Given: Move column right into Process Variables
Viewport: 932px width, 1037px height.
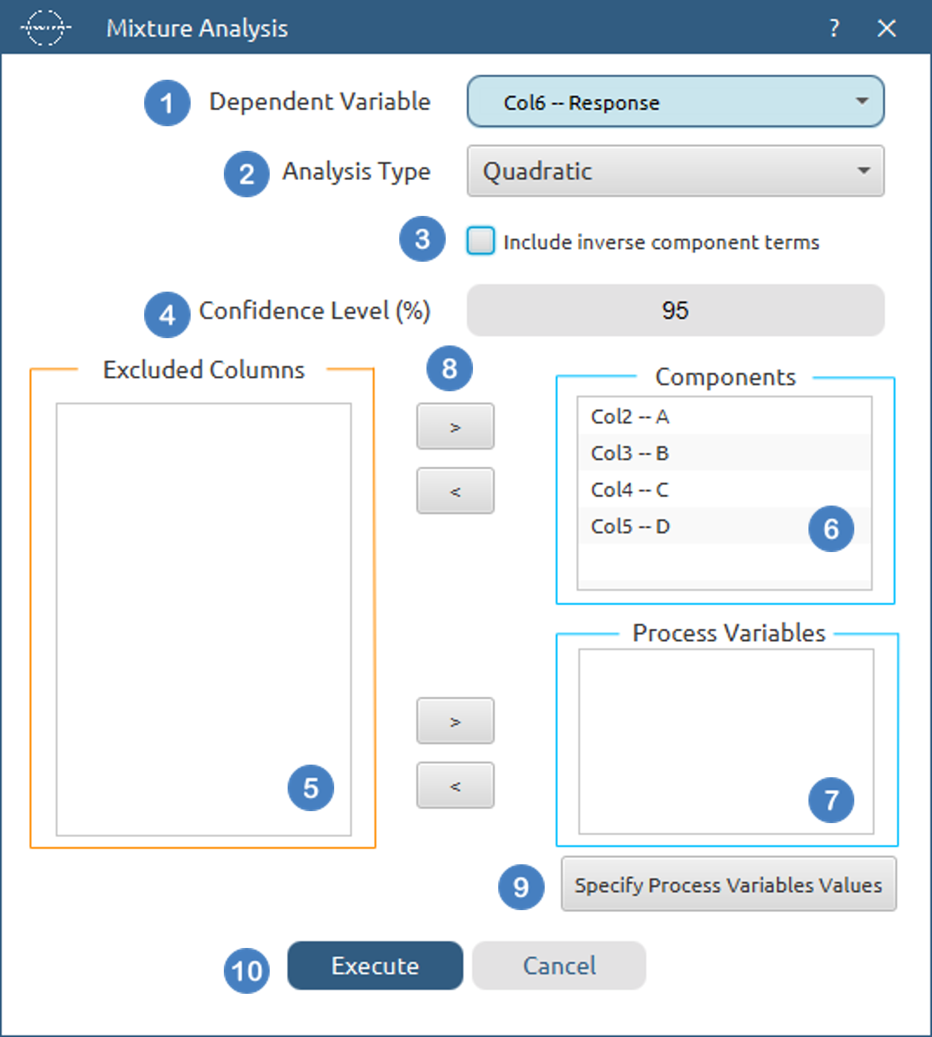Looking at the screenshot, I should coord(455,721).
